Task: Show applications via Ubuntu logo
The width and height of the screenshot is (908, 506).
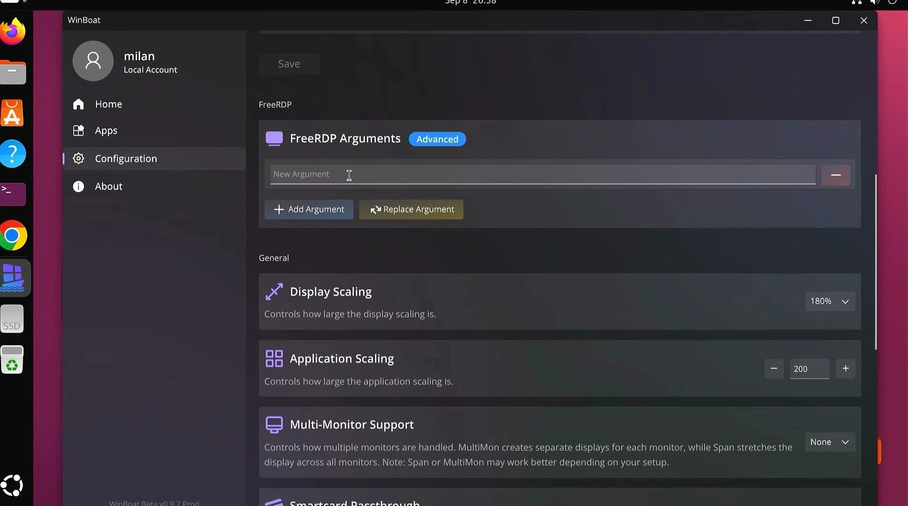Action: pos(12,485)
